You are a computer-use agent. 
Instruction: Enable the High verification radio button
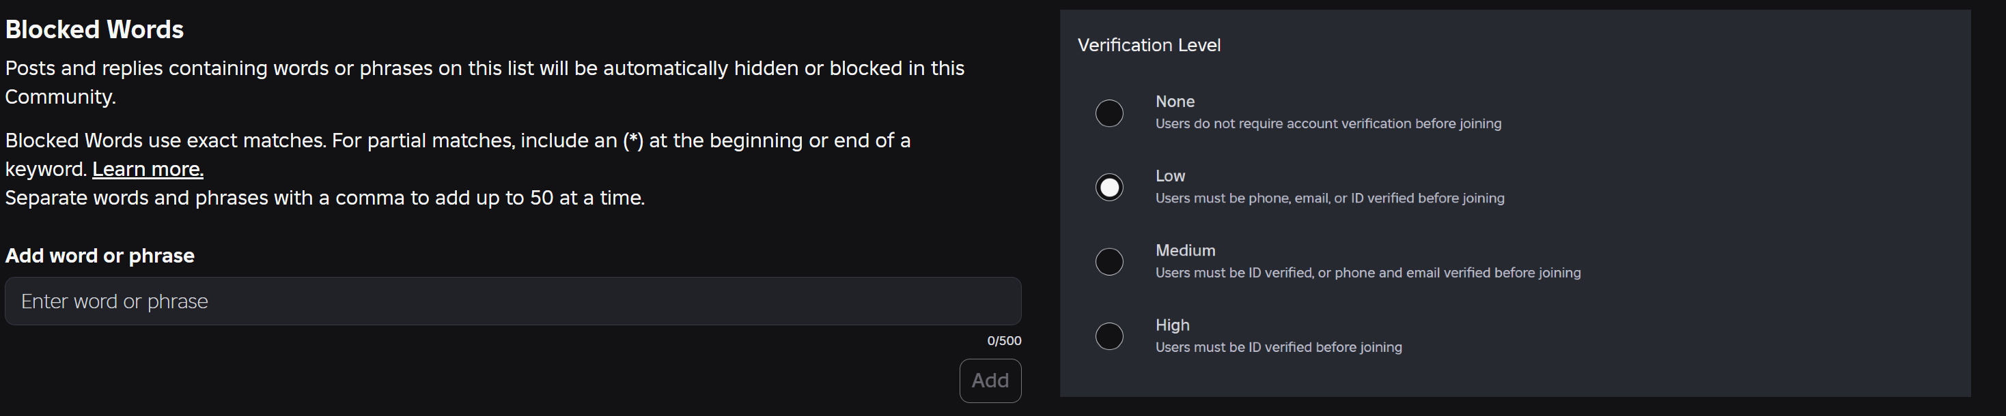pos(1109,336)
